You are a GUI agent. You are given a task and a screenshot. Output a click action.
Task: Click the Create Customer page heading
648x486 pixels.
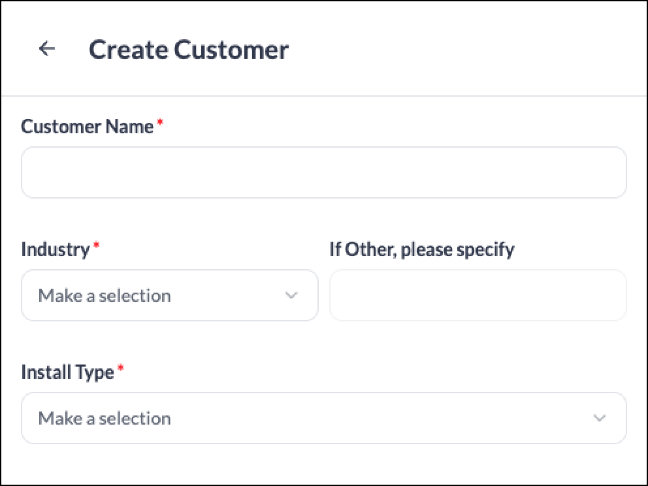[x=188, y=50]
